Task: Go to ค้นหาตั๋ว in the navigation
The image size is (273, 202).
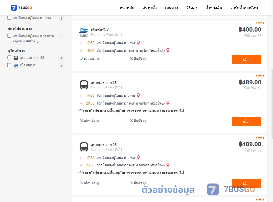Action: [x=150, y=8]
